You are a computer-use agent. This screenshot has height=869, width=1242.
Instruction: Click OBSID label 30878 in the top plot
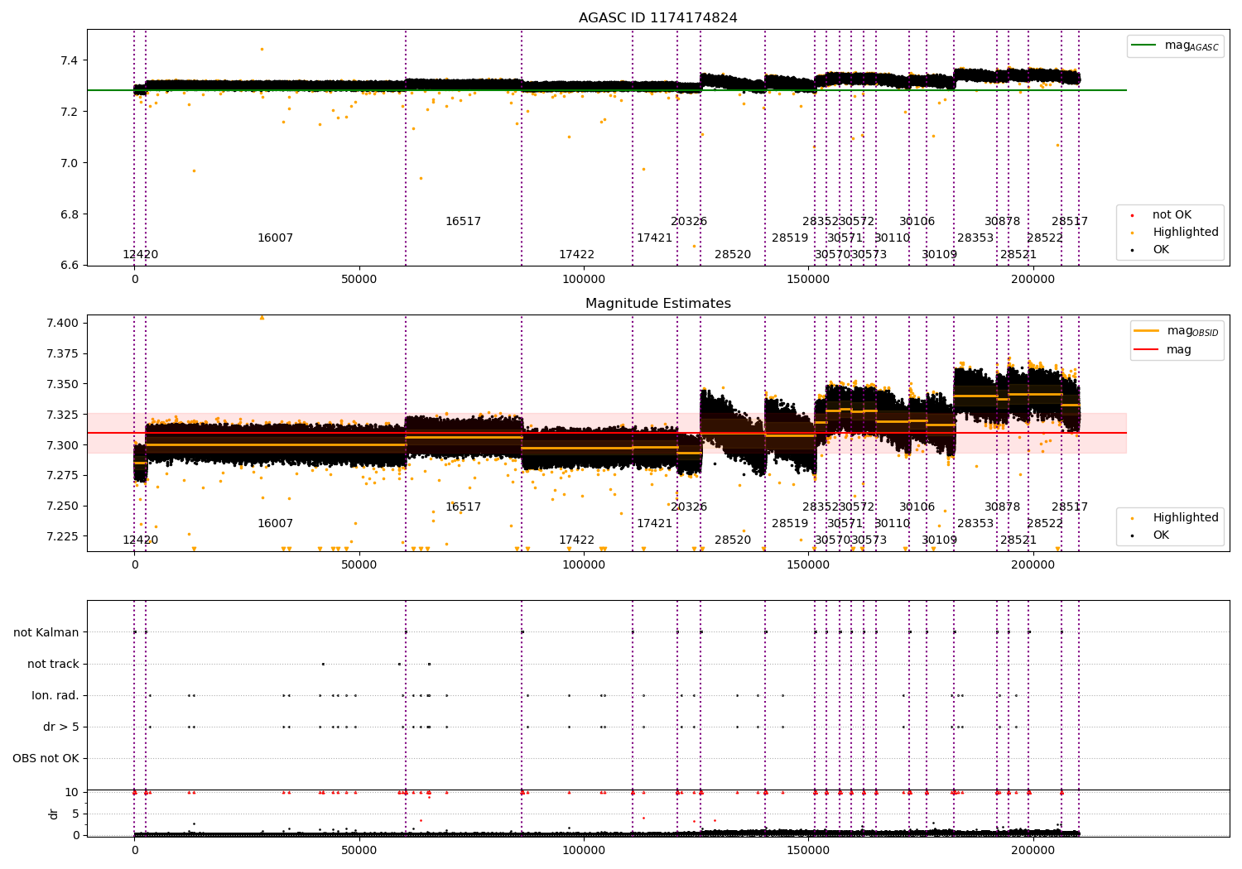click(x=1003, y=222)
